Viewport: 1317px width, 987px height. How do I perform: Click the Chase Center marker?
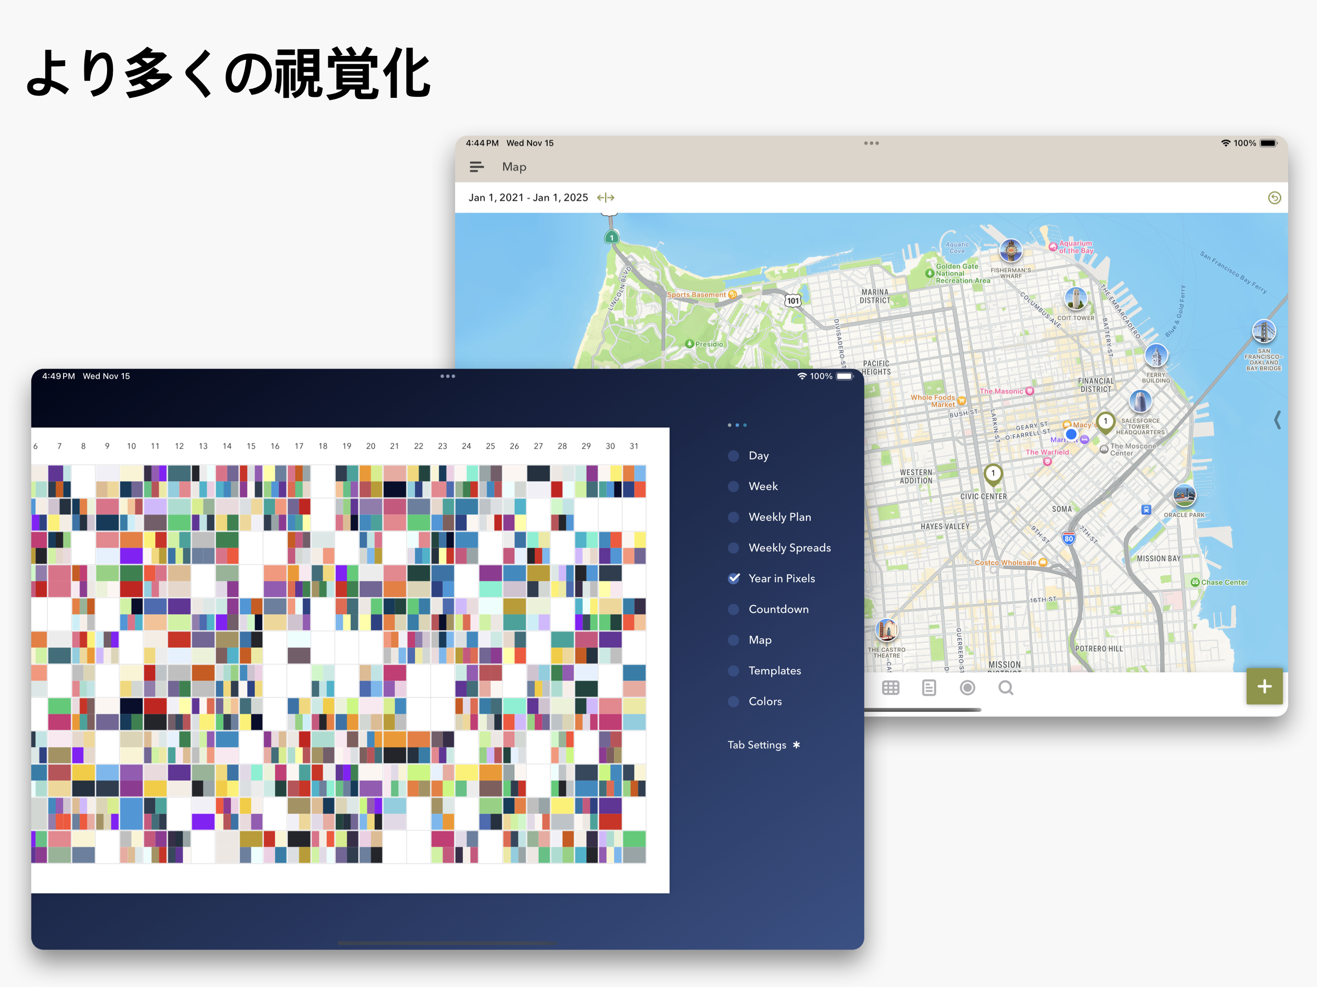coord(1195,582)
